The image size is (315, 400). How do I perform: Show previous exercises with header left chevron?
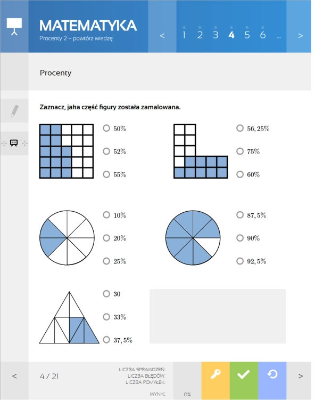(x=162, y=35)
